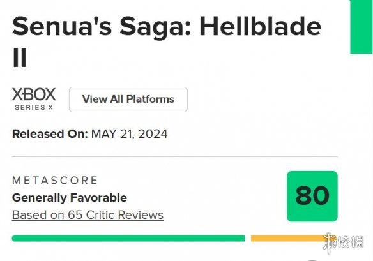The image size is (373, 261).
Task: Click the green block in the top-right corner
Action: click(361, 27)
